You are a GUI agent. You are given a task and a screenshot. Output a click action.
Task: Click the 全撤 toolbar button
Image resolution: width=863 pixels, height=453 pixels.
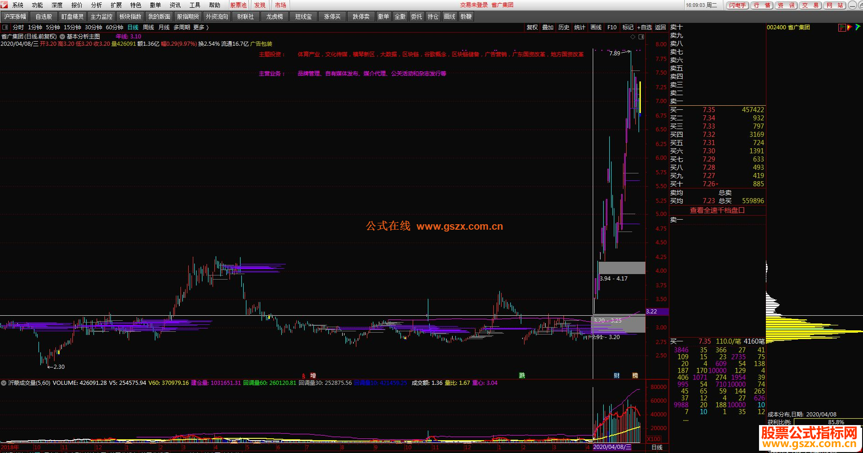coord(400,16)
